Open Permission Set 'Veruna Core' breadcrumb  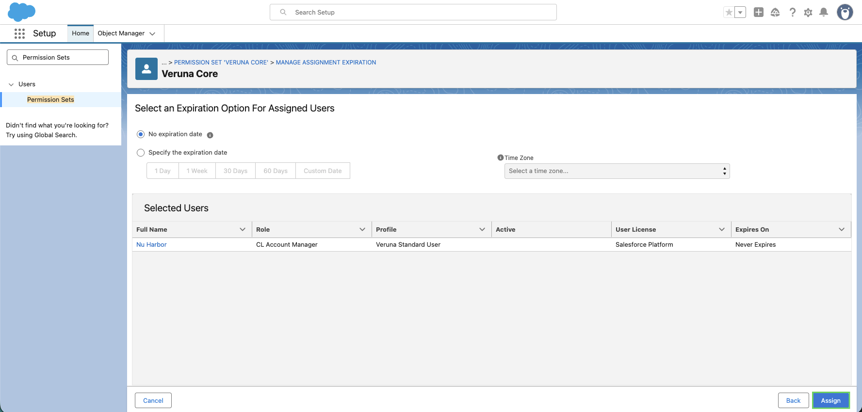221,63
